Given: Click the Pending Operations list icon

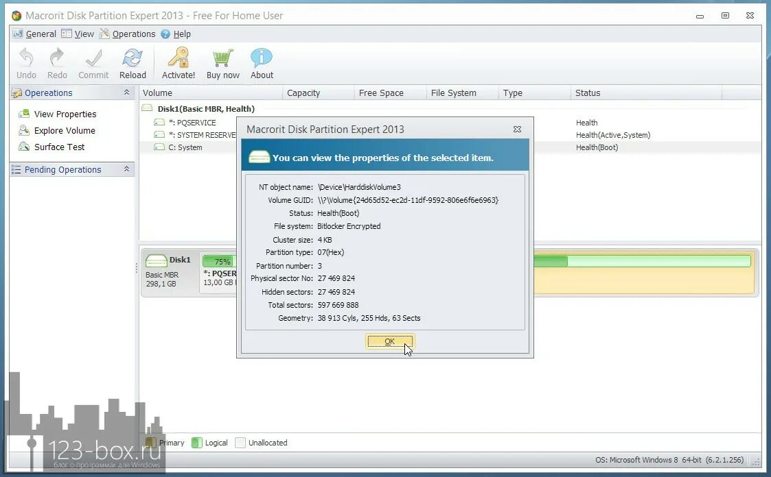Looking at the screenshot, I should [x=16, y=169].
